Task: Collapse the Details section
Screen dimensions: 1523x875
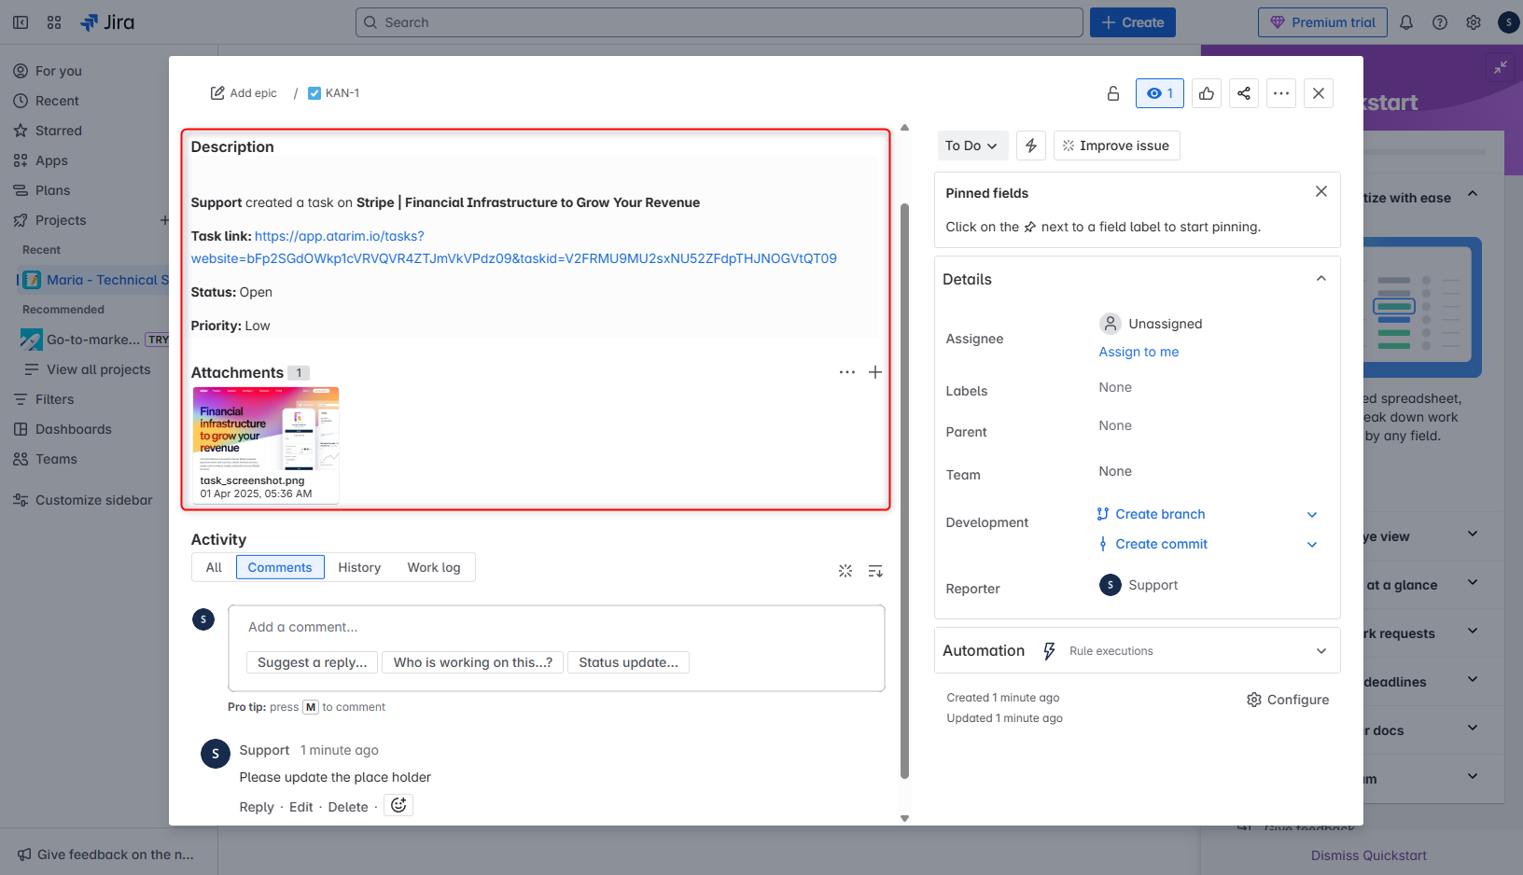Action: point(1321,279)
